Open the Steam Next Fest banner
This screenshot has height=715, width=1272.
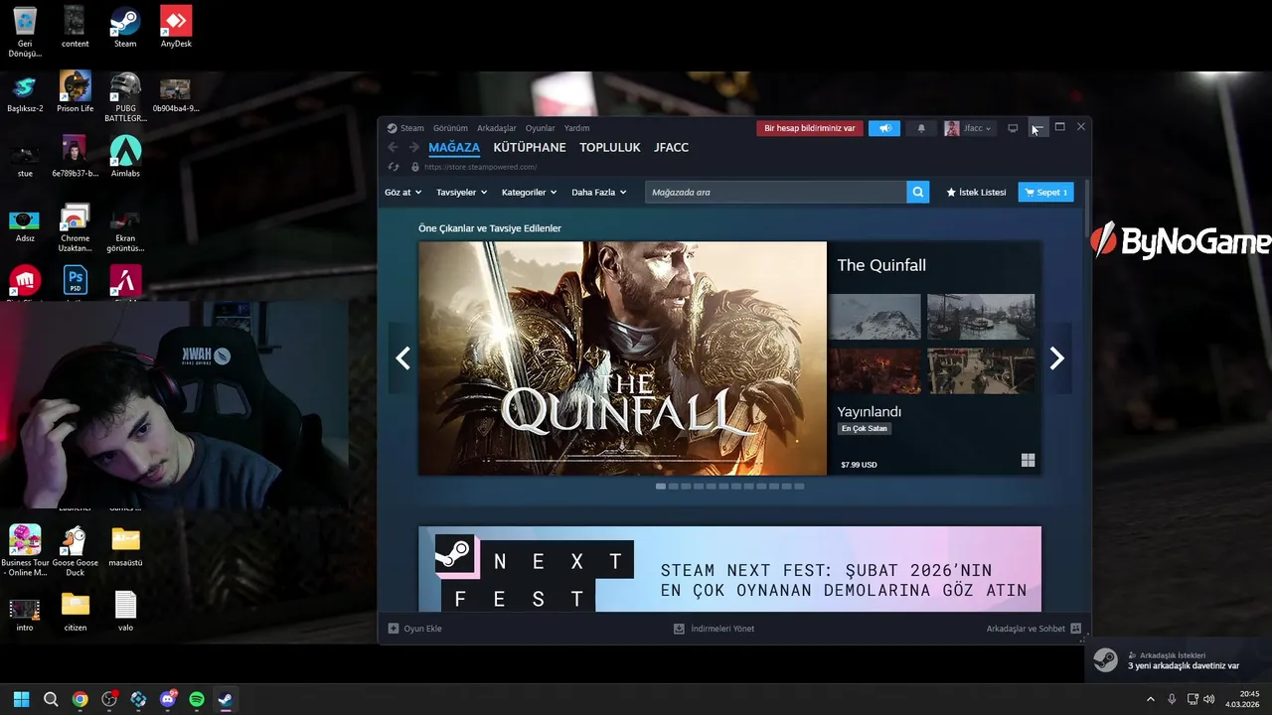pyautogui.click(x=729, y=569)
